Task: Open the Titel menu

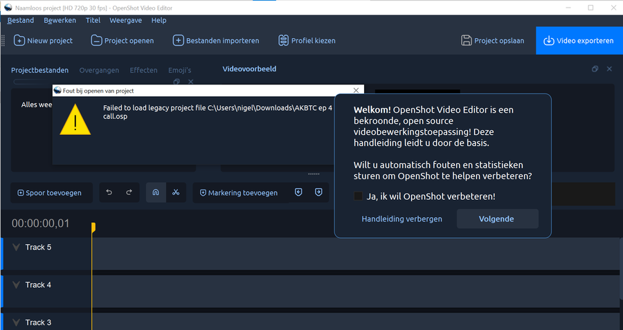Action: (x=93, y=20)
